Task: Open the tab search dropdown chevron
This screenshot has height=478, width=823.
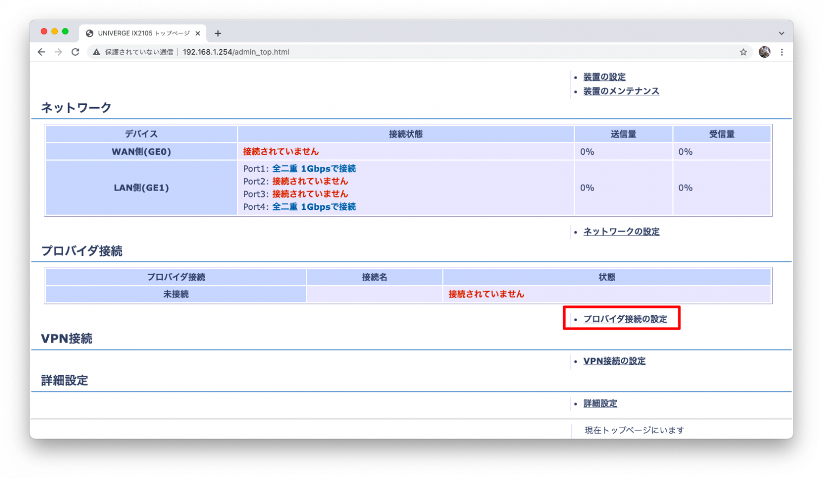Action: 781,33
